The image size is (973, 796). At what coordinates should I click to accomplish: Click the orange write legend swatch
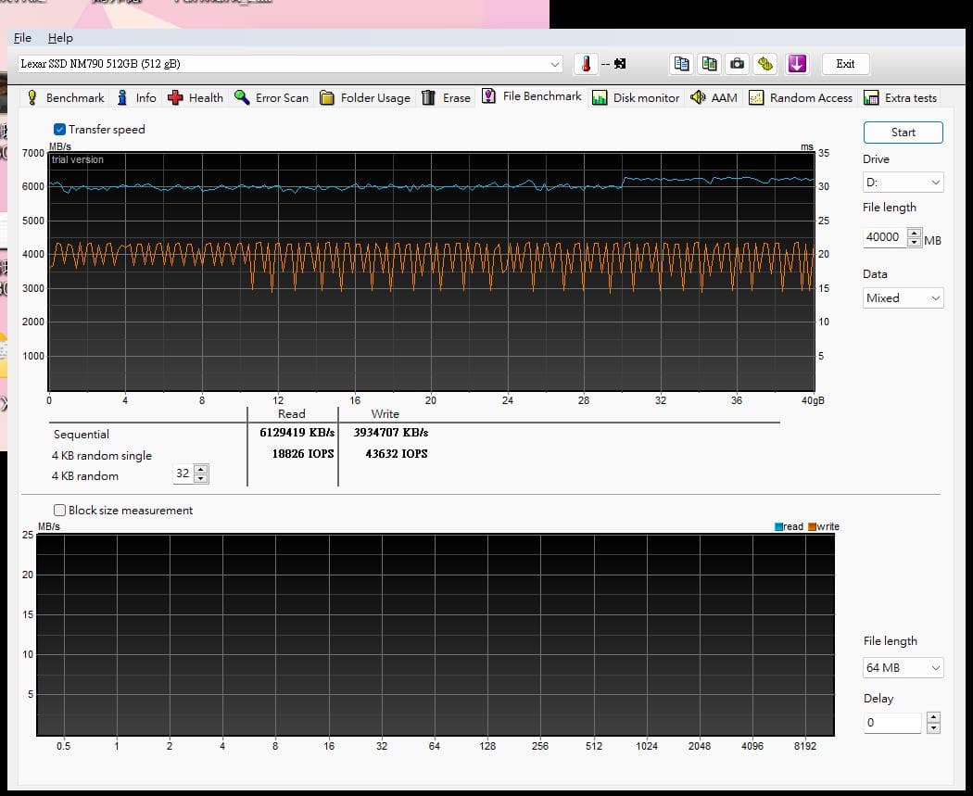812,526
